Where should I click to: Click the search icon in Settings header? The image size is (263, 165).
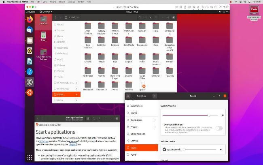click(x=128, y=96)
